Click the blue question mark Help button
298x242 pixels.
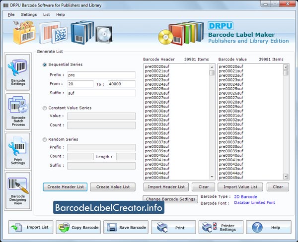point(269,227)
